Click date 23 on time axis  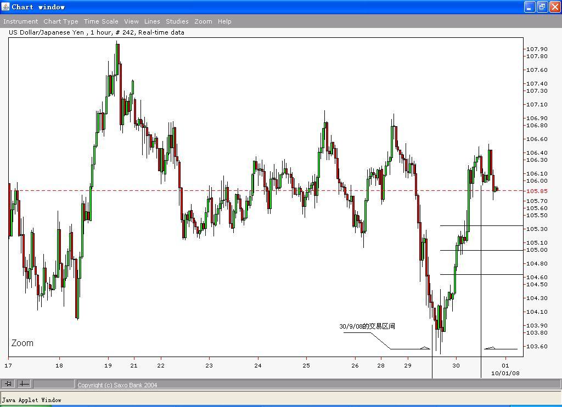pos(209,365)
